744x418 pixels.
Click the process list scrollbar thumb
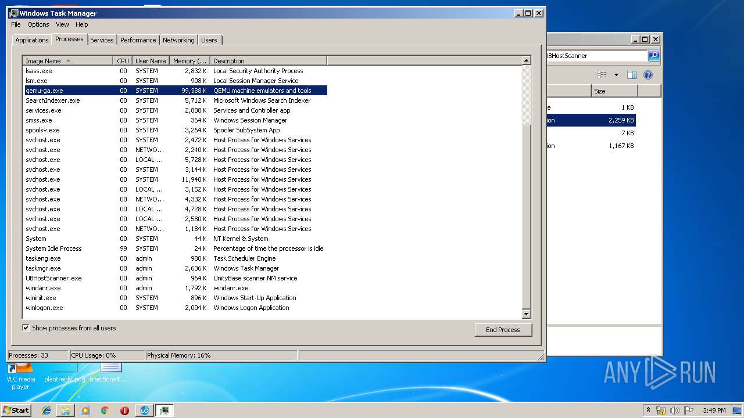tap(527, 216)
